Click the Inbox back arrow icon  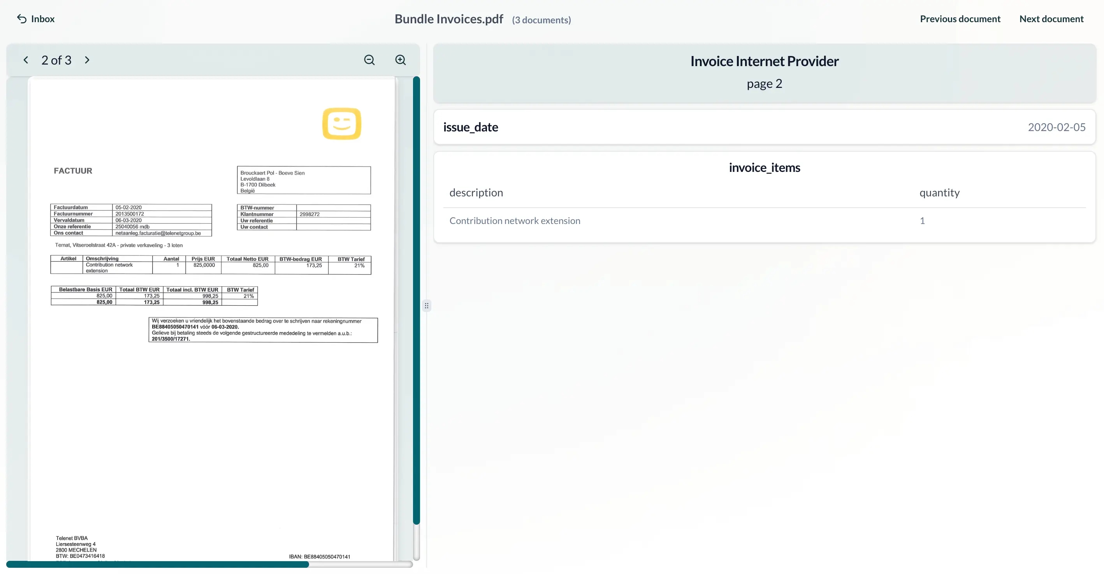[x=21, y=19]
